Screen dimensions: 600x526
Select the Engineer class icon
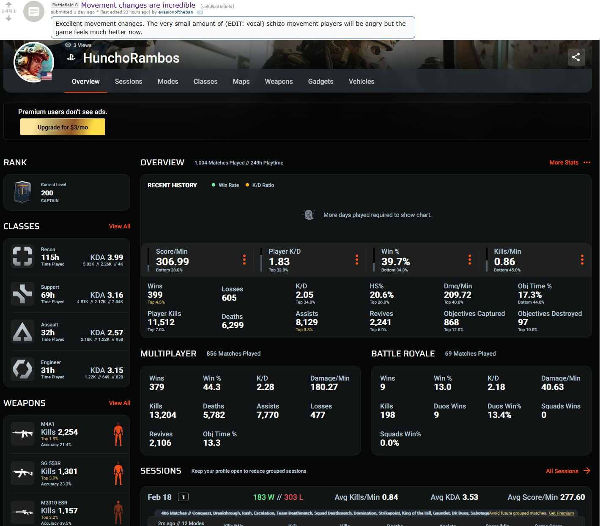click(x=22, y=369)
